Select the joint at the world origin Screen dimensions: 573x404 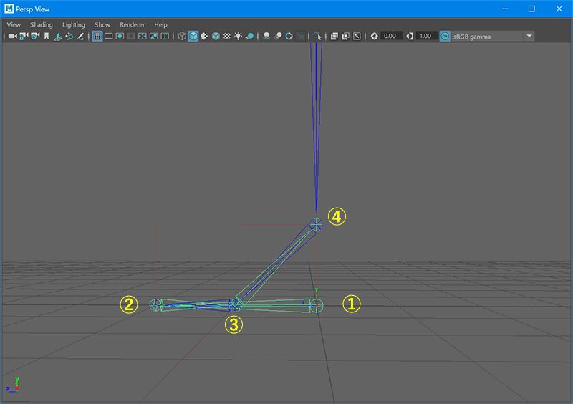pyautogui.click(x=317, y=305)
